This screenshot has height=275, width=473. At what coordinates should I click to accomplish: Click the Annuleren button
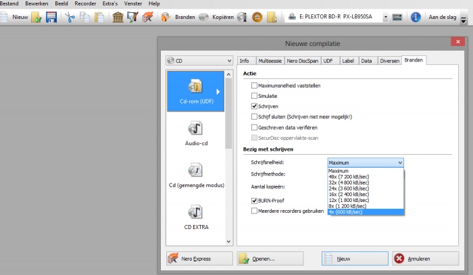pos(426,259)
